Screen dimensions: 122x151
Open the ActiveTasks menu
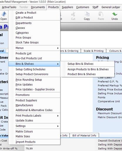[x=9, y=7]
